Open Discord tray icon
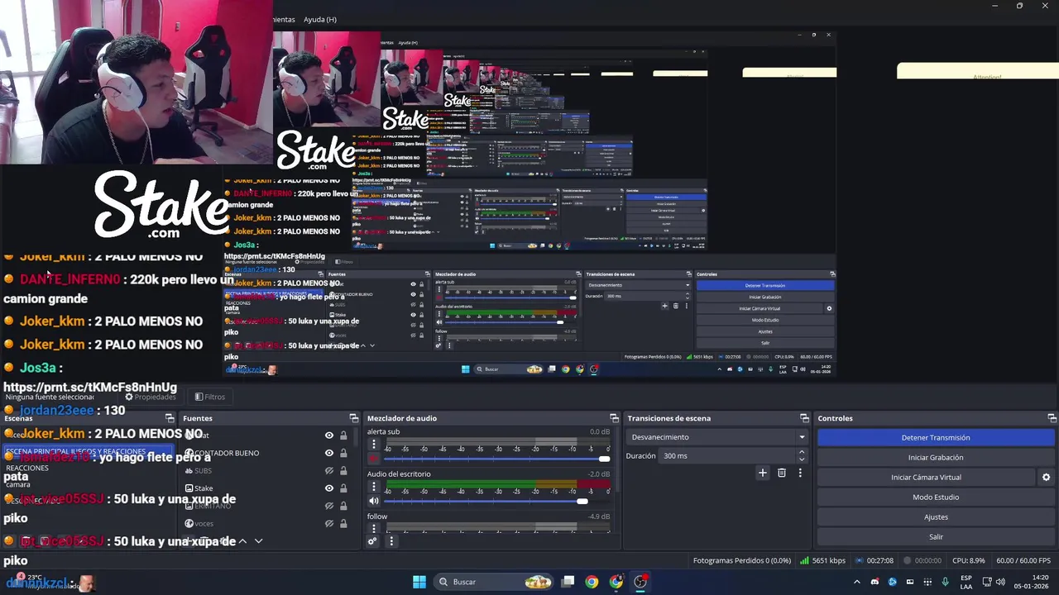1059x595 pixels. tap(875, 582)
